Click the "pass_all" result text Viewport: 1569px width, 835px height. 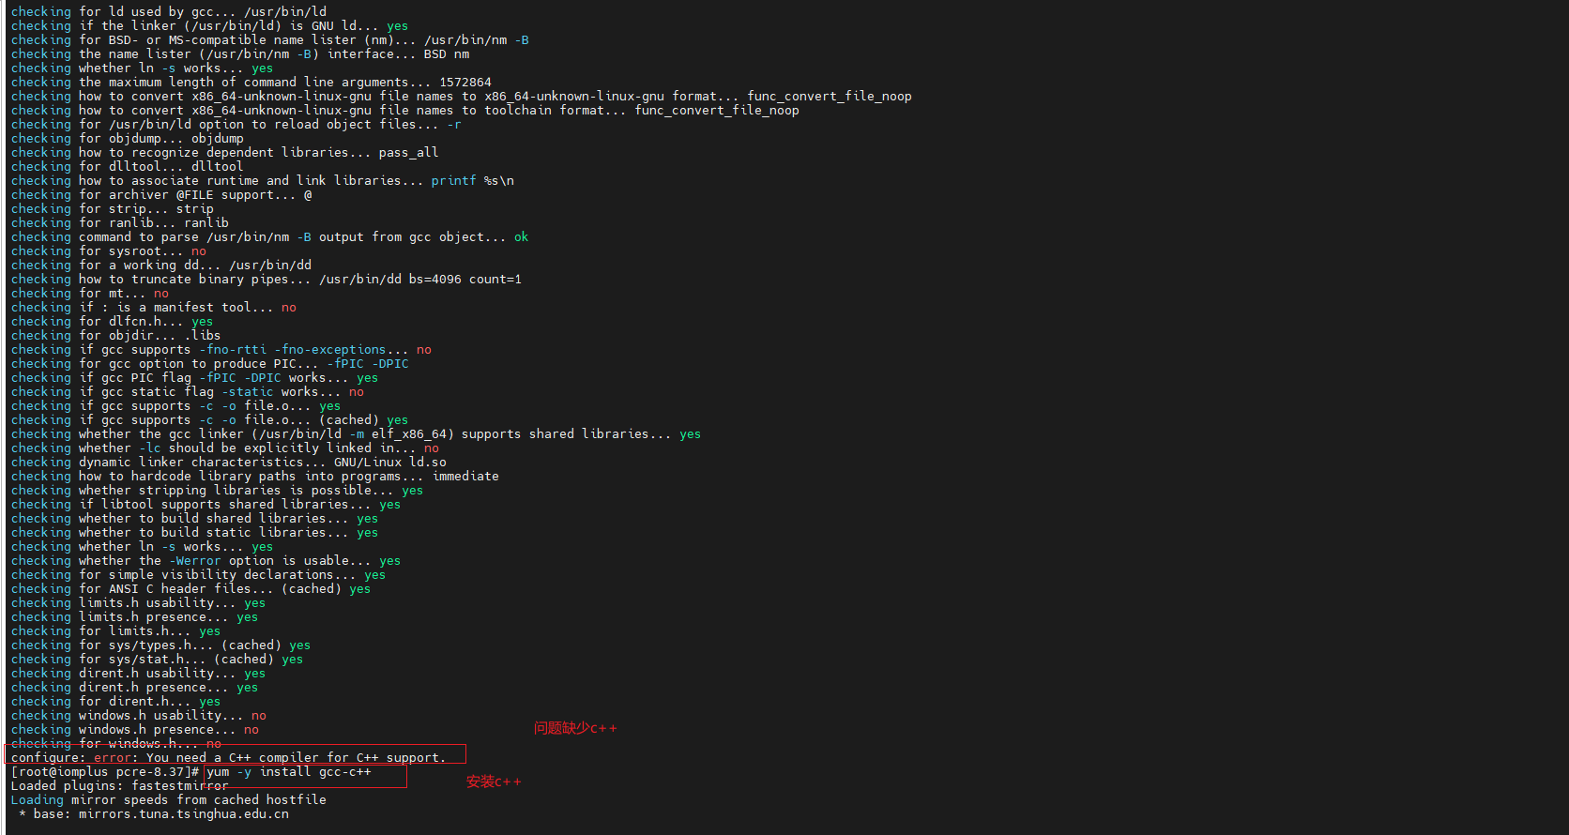pos(408,153)
